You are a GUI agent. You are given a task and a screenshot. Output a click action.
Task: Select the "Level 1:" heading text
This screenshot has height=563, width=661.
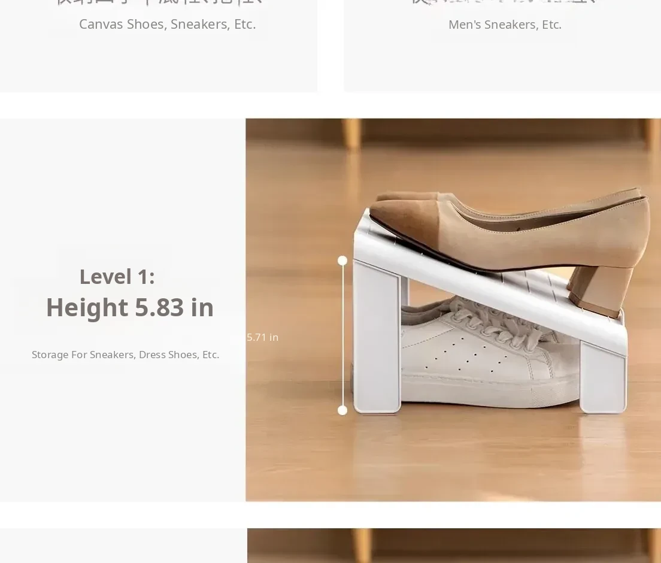117,277
